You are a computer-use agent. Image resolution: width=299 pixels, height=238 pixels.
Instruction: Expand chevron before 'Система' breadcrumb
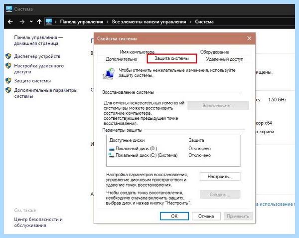[x=190, y=22]
